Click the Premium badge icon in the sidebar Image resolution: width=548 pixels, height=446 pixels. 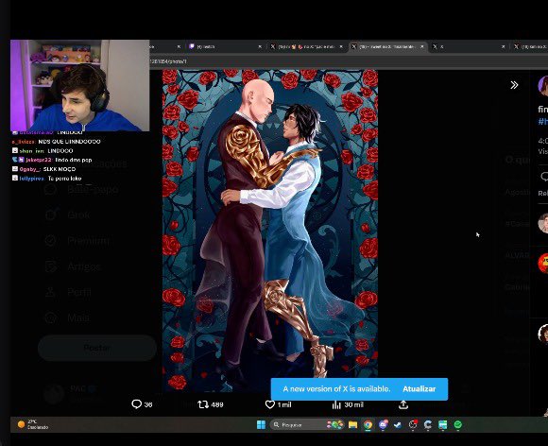click(51, 241)
